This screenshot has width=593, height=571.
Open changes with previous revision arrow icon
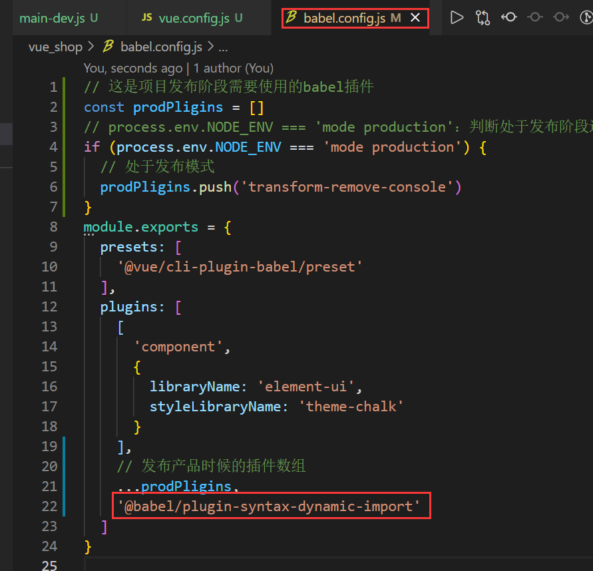(x=509, y=18)
